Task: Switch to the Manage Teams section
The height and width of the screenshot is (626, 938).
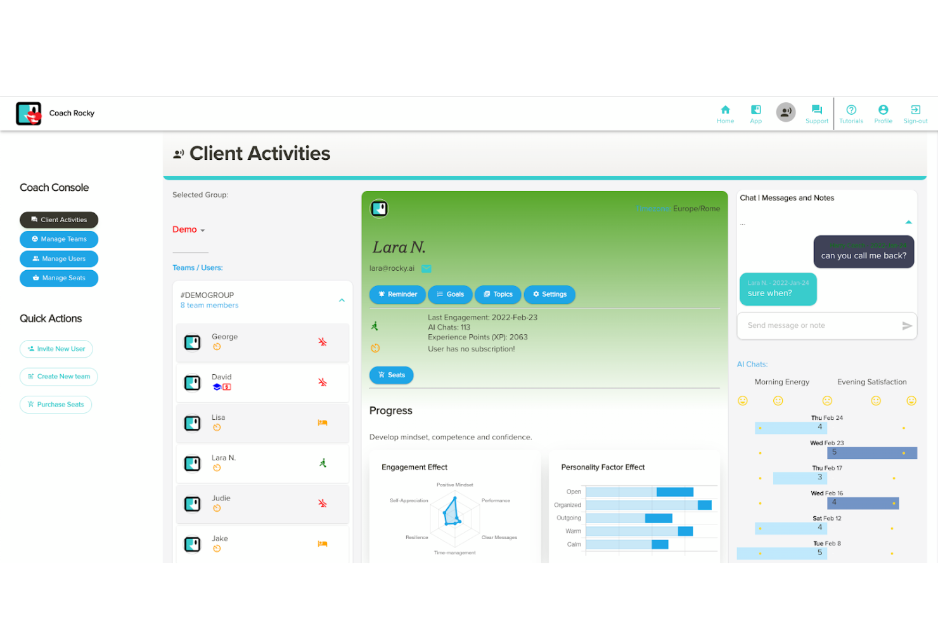Action: [59, 239]
